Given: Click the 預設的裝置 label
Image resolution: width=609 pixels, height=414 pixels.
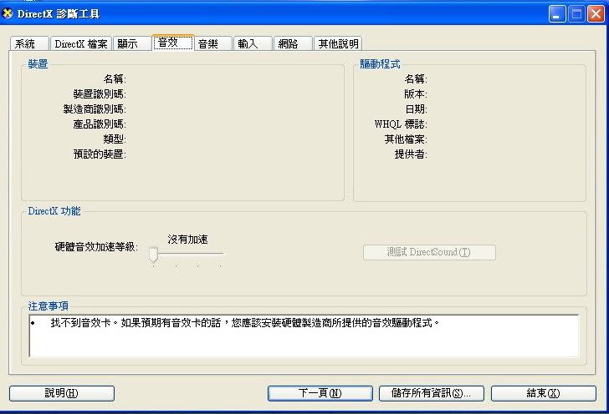Looking at the screenshot, I should click(100, 154).
